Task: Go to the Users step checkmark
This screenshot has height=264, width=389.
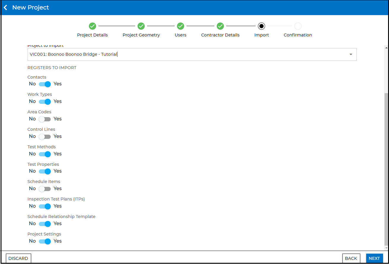Action: pyautogui.click(x=181, y=26)
